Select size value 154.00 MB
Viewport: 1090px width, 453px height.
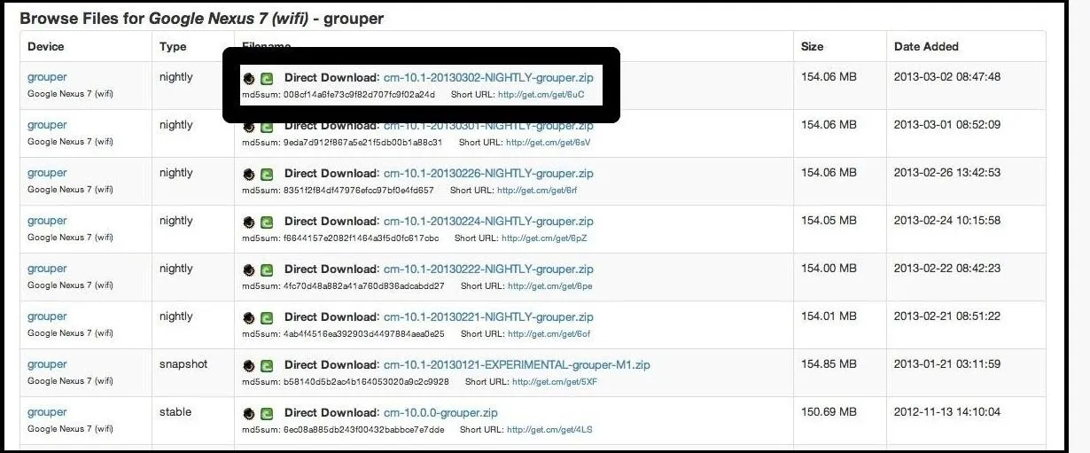pyautogui.click(x=829, y=269)
